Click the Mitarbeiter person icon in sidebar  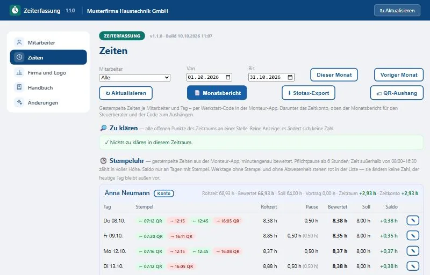coord(19,42)
